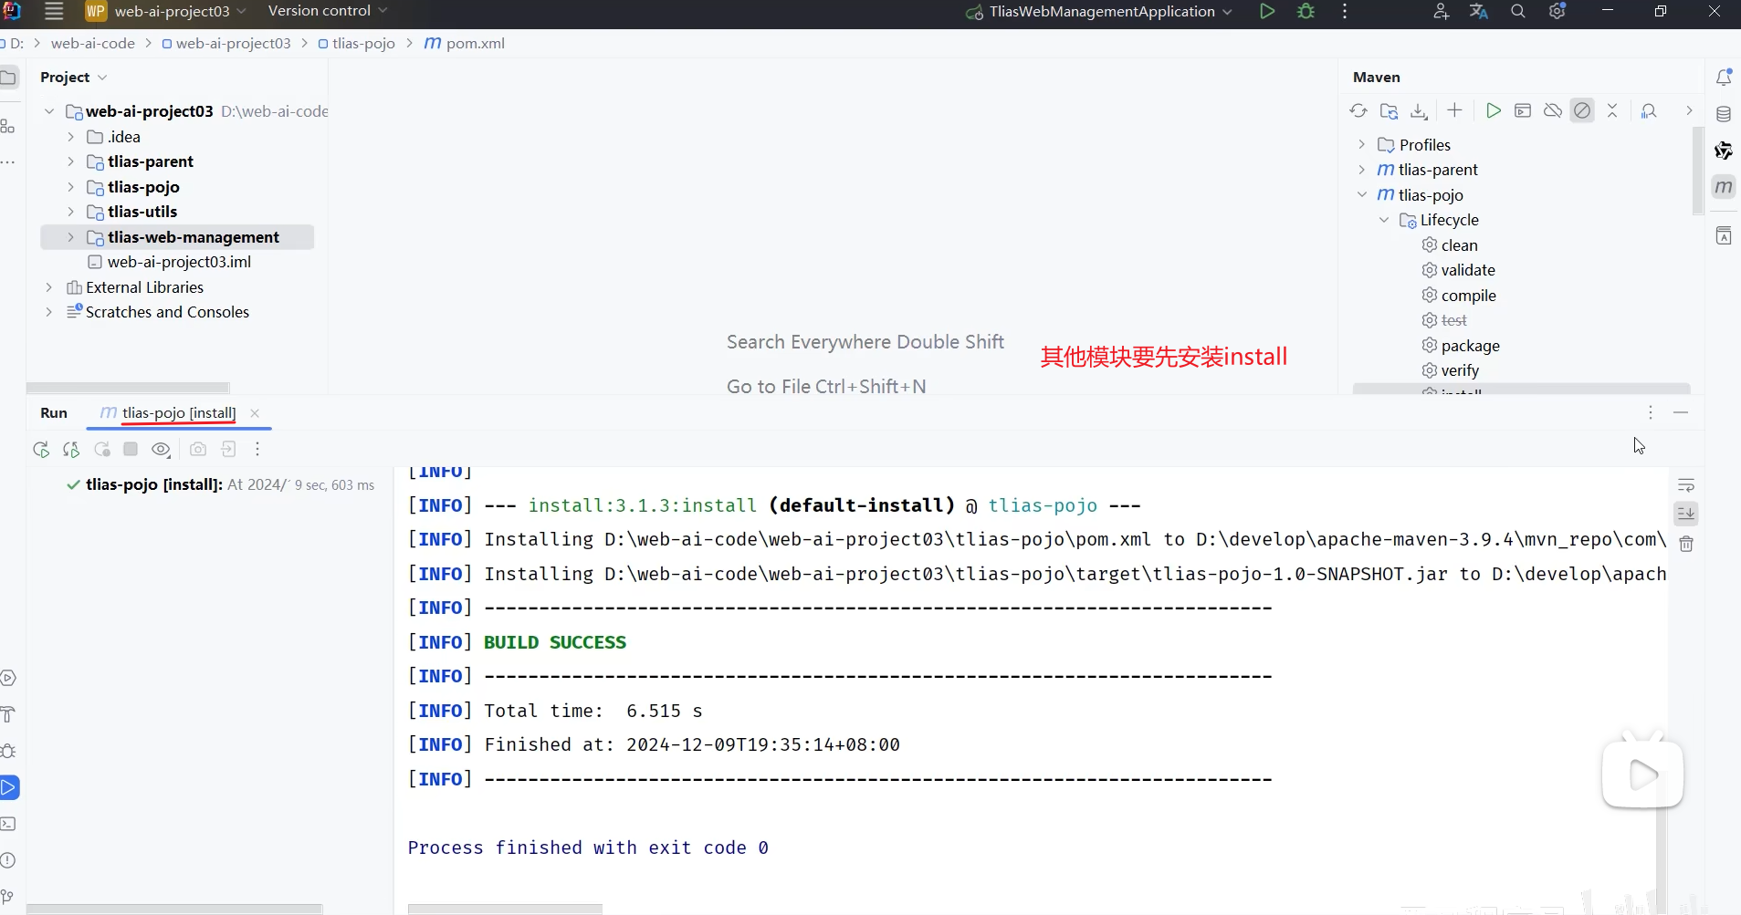Expand tlias-web-management module in Project tree

tap(70, 237)
